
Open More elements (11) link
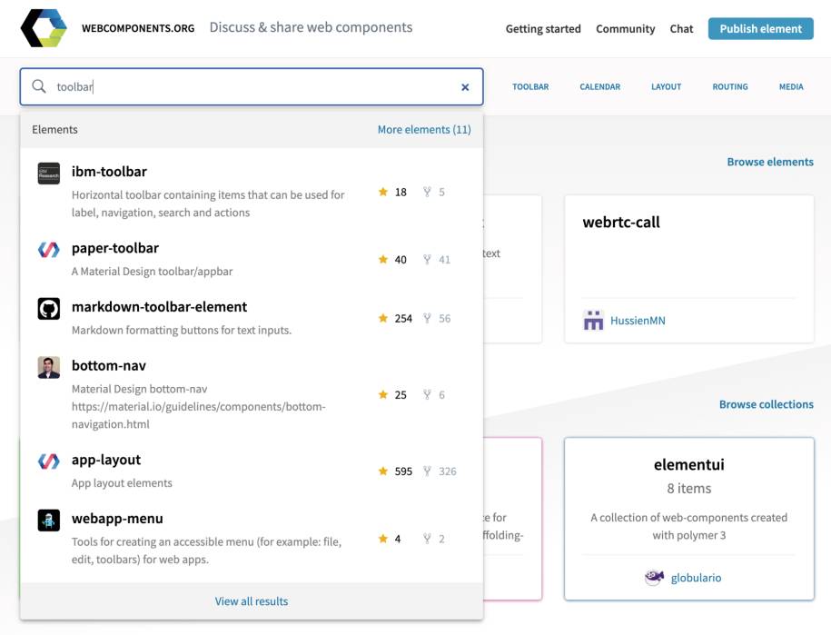coord(424,129)
